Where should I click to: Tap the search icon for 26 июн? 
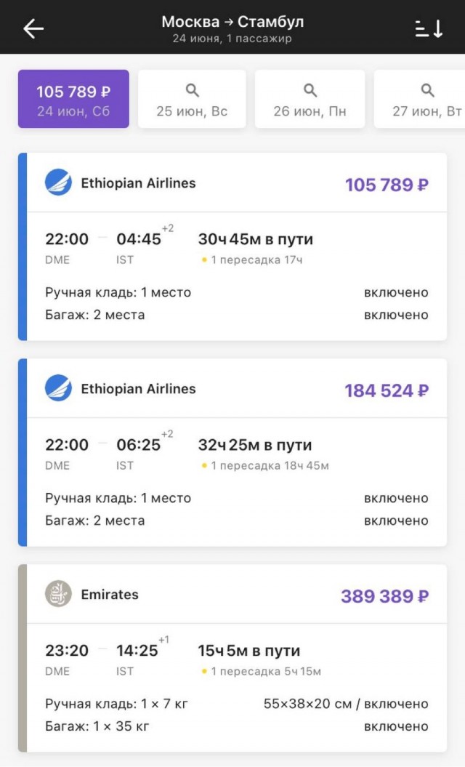point(310,91)
